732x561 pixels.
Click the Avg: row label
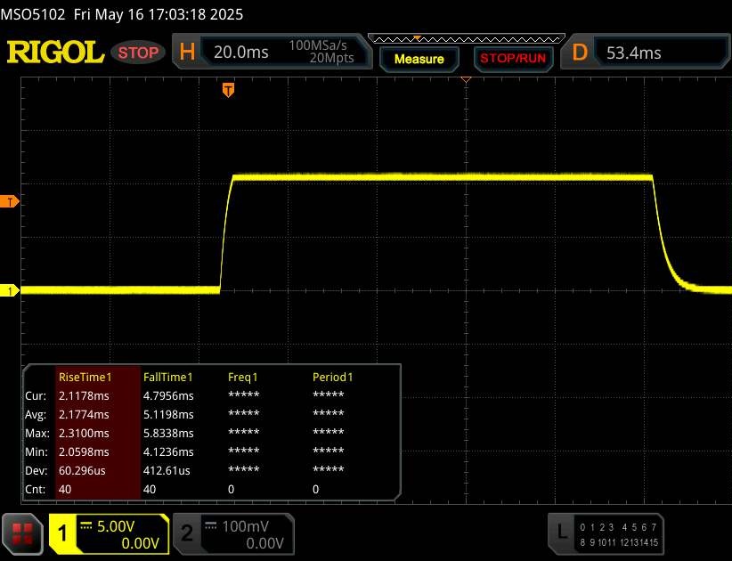pos(36,414)
